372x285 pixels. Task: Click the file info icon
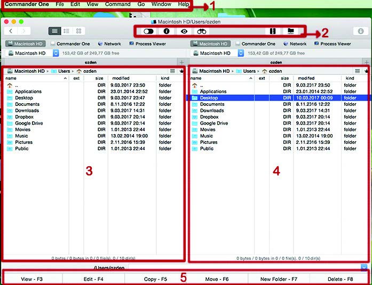[167, 32]
